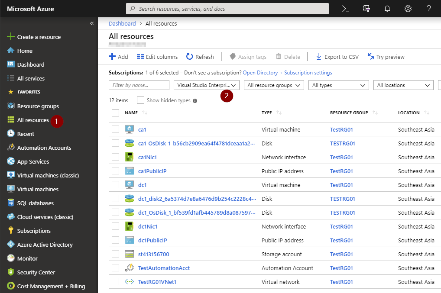Click the Search resources, services, and docs box
Viewport: 441px width, 293px height.
tap(227, 9)
